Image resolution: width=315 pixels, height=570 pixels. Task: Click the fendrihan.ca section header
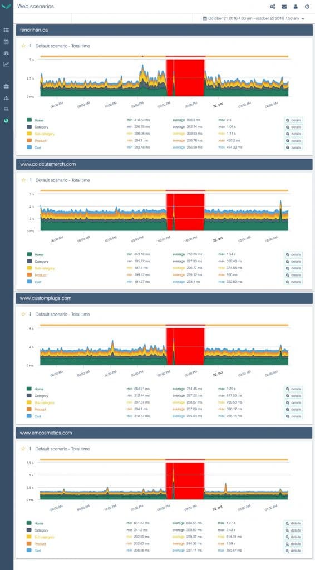pyautogui.click(x=164, y=30)
